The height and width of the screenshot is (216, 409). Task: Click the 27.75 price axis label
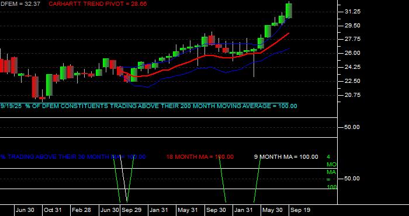click(352, 39)
